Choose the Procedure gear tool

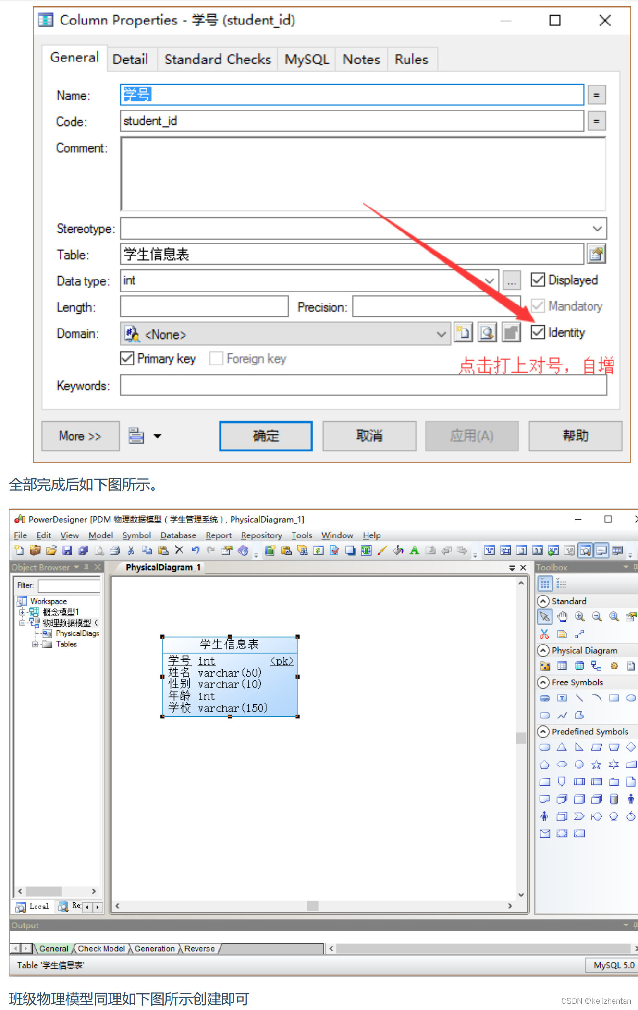point(614,666)
